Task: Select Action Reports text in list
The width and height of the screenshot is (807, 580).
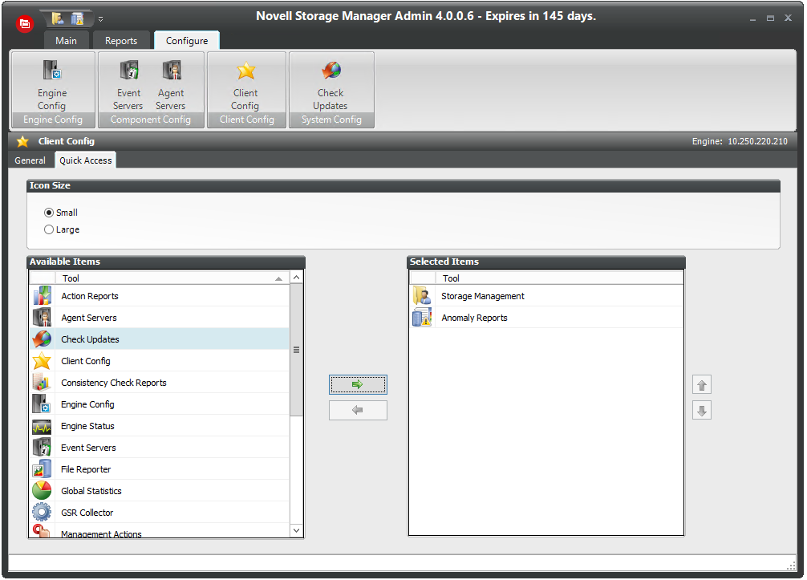Action: [90, 296]
